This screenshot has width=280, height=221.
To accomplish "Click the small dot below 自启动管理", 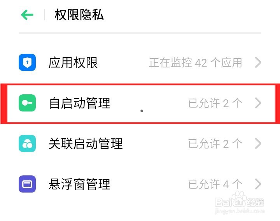I will point(142,111).
